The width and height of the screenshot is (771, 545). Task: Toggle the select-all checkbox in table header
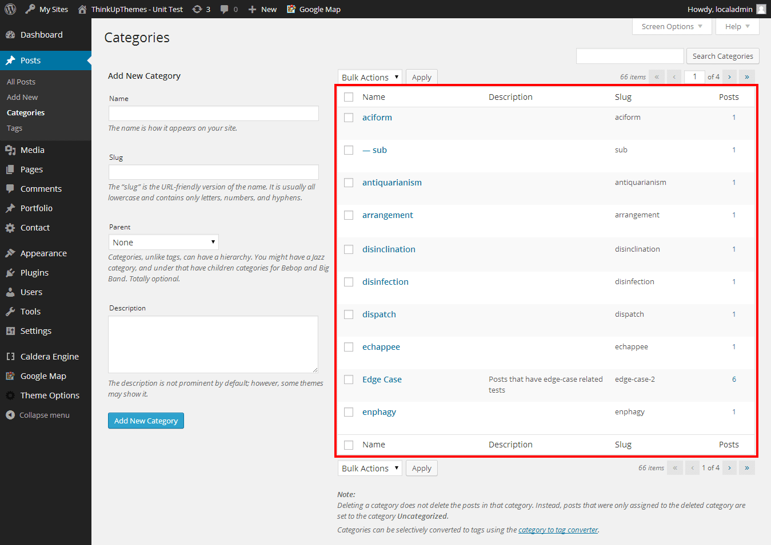[x=349, y=97]
